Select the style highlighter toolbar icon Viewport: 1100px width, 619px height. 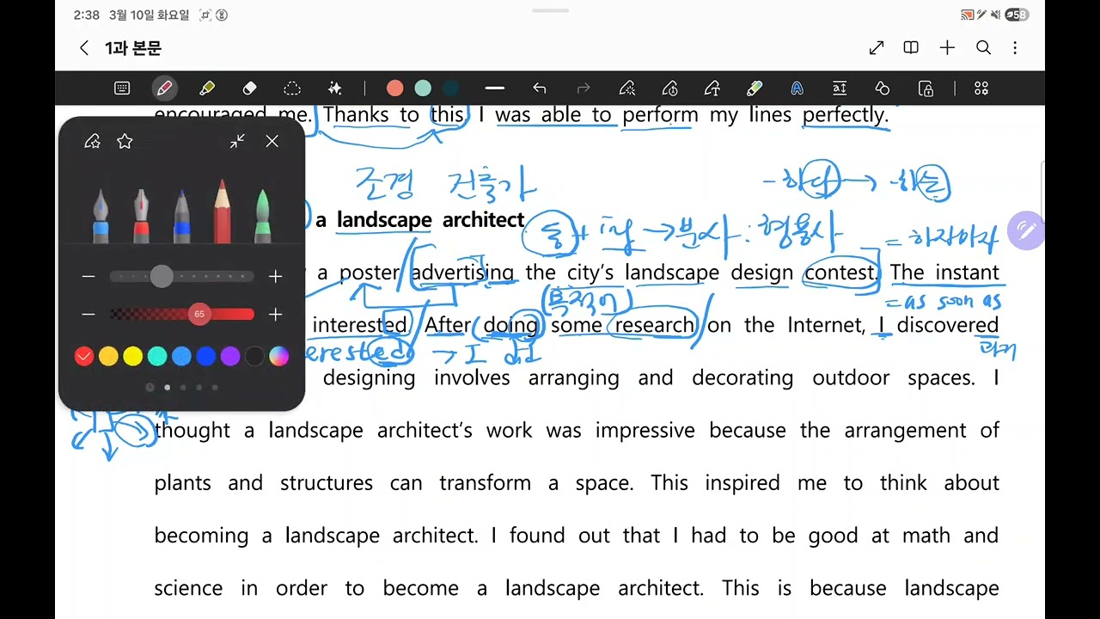(x=755, y=88)
